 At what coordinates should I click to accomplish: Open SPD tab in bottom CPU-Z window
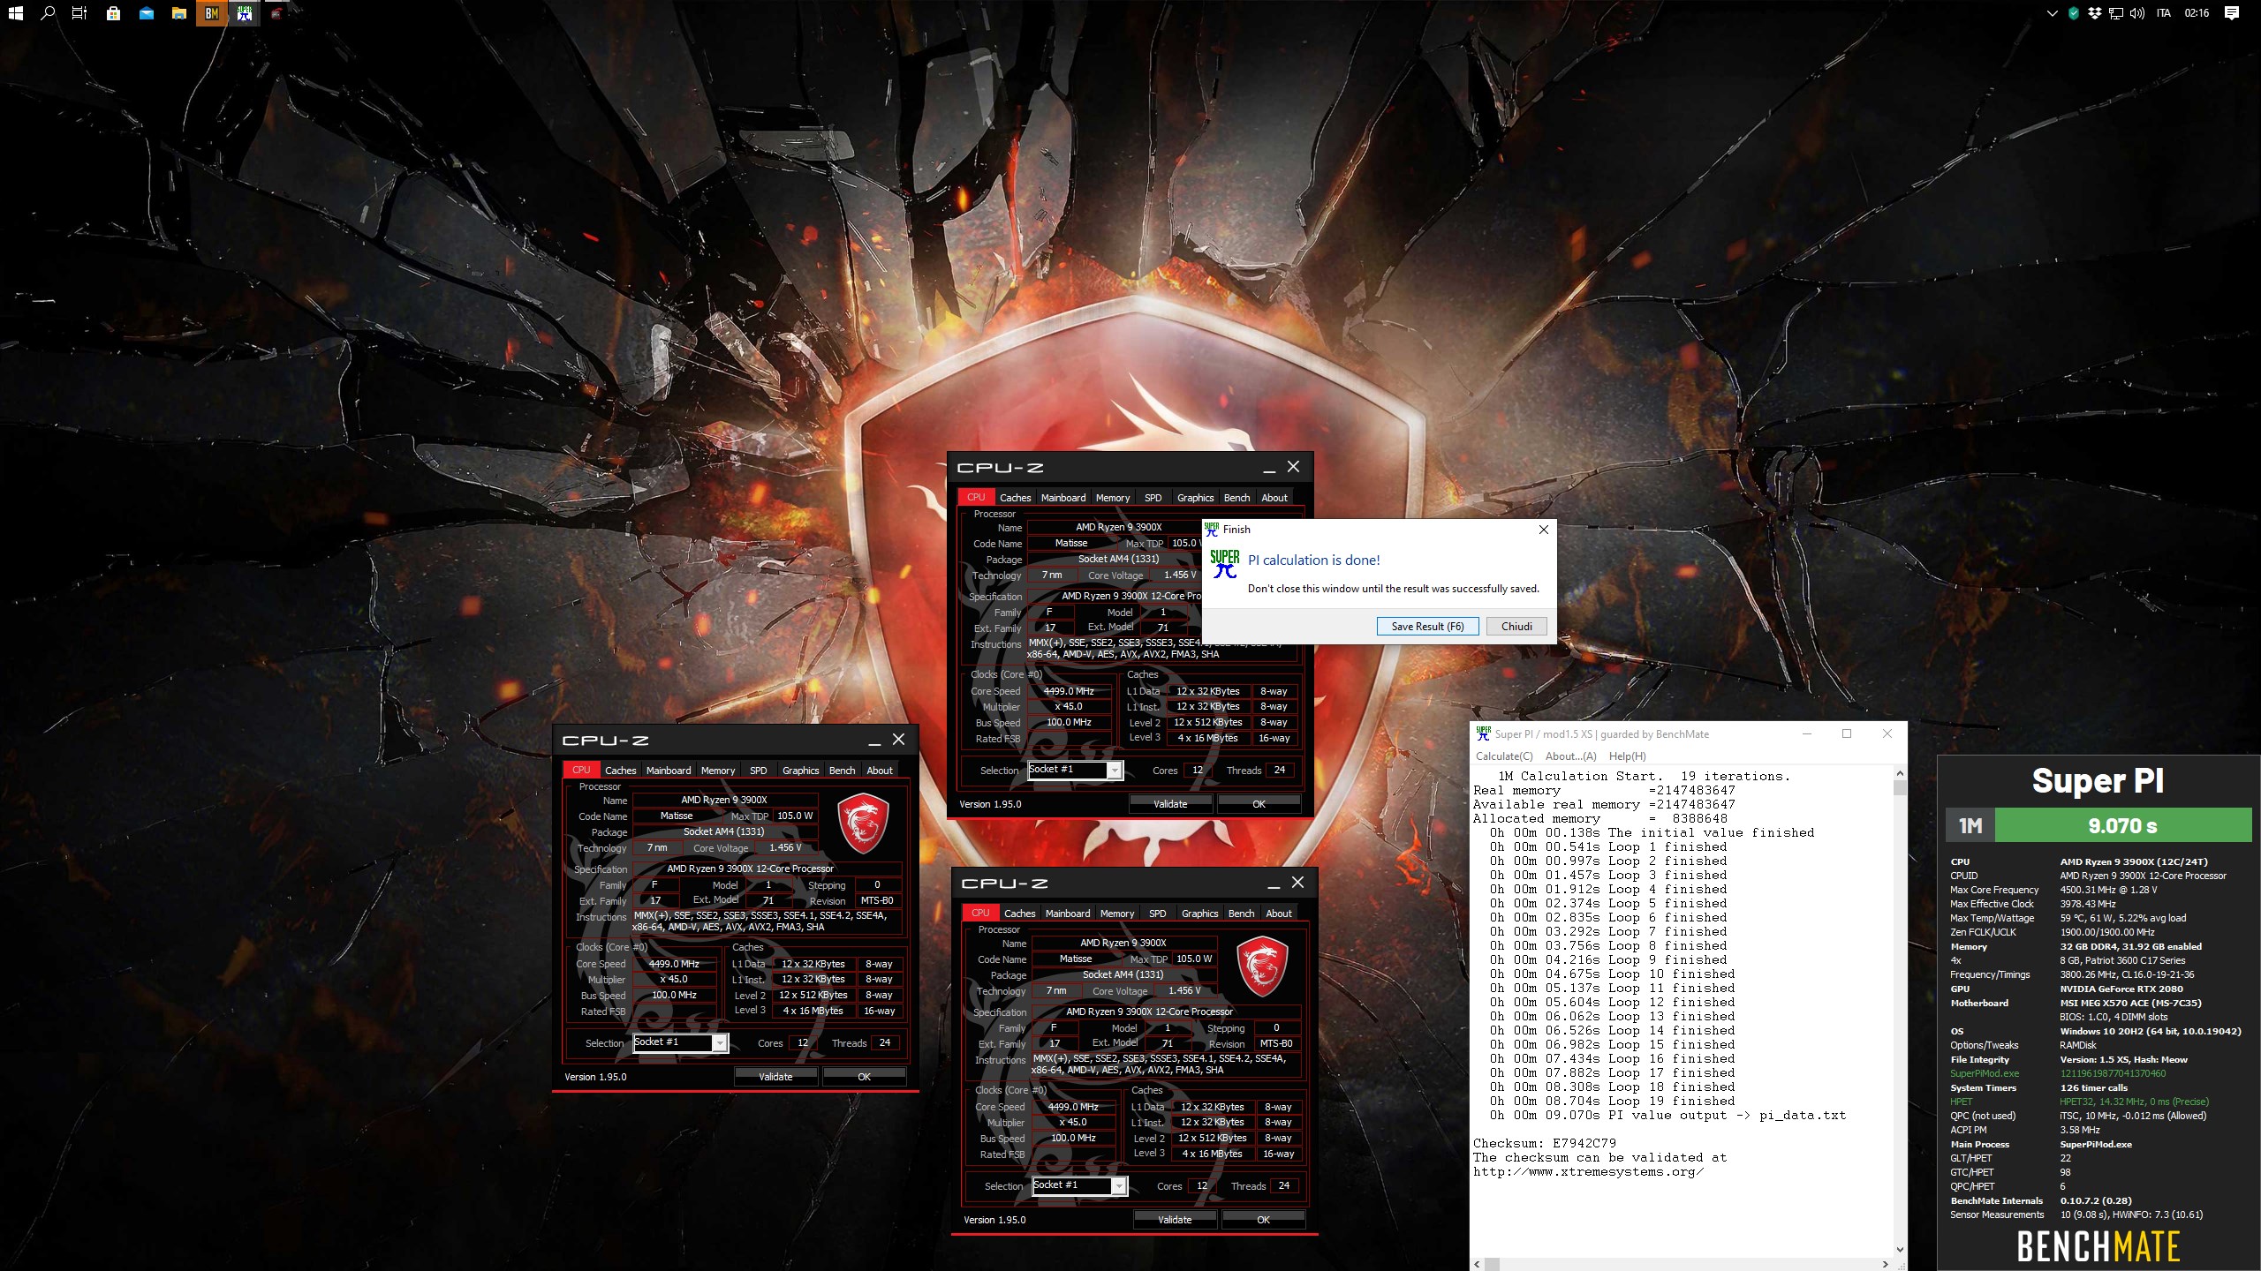click(x=1157, y=914)
